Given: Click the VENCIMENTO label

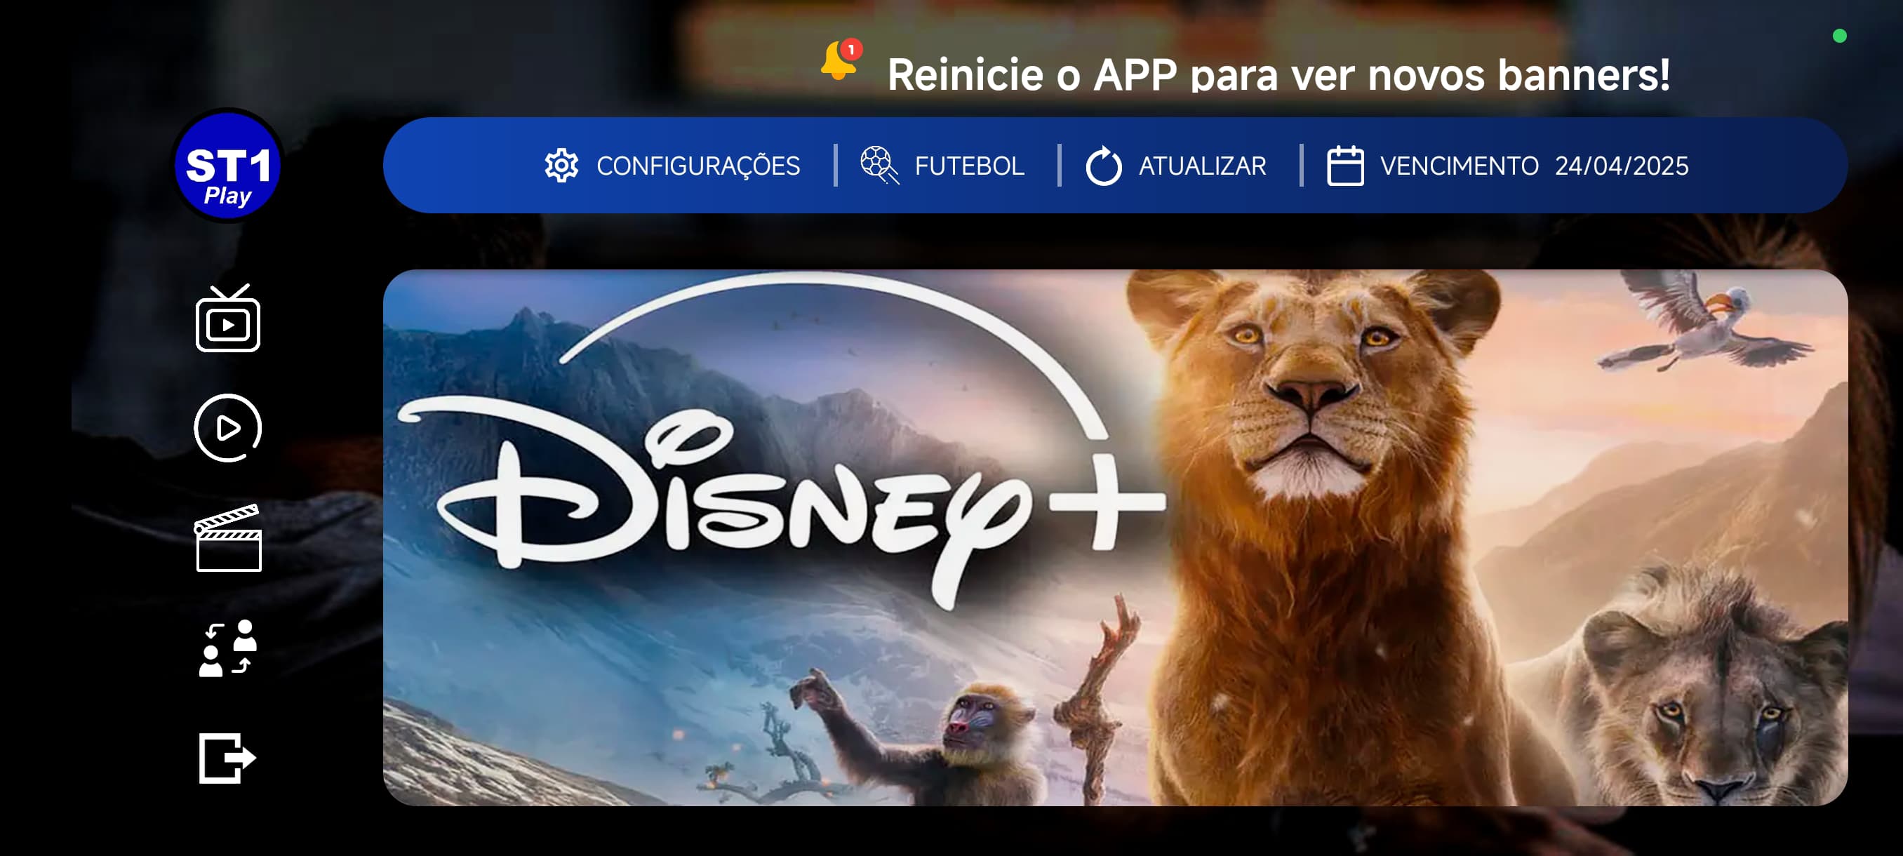Looking at the screenshot, I should point(1459,166).
